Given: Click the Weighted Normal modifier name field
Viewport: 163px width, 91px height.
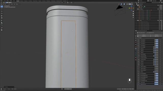Looking at the screenshot, I should (147, 84).
